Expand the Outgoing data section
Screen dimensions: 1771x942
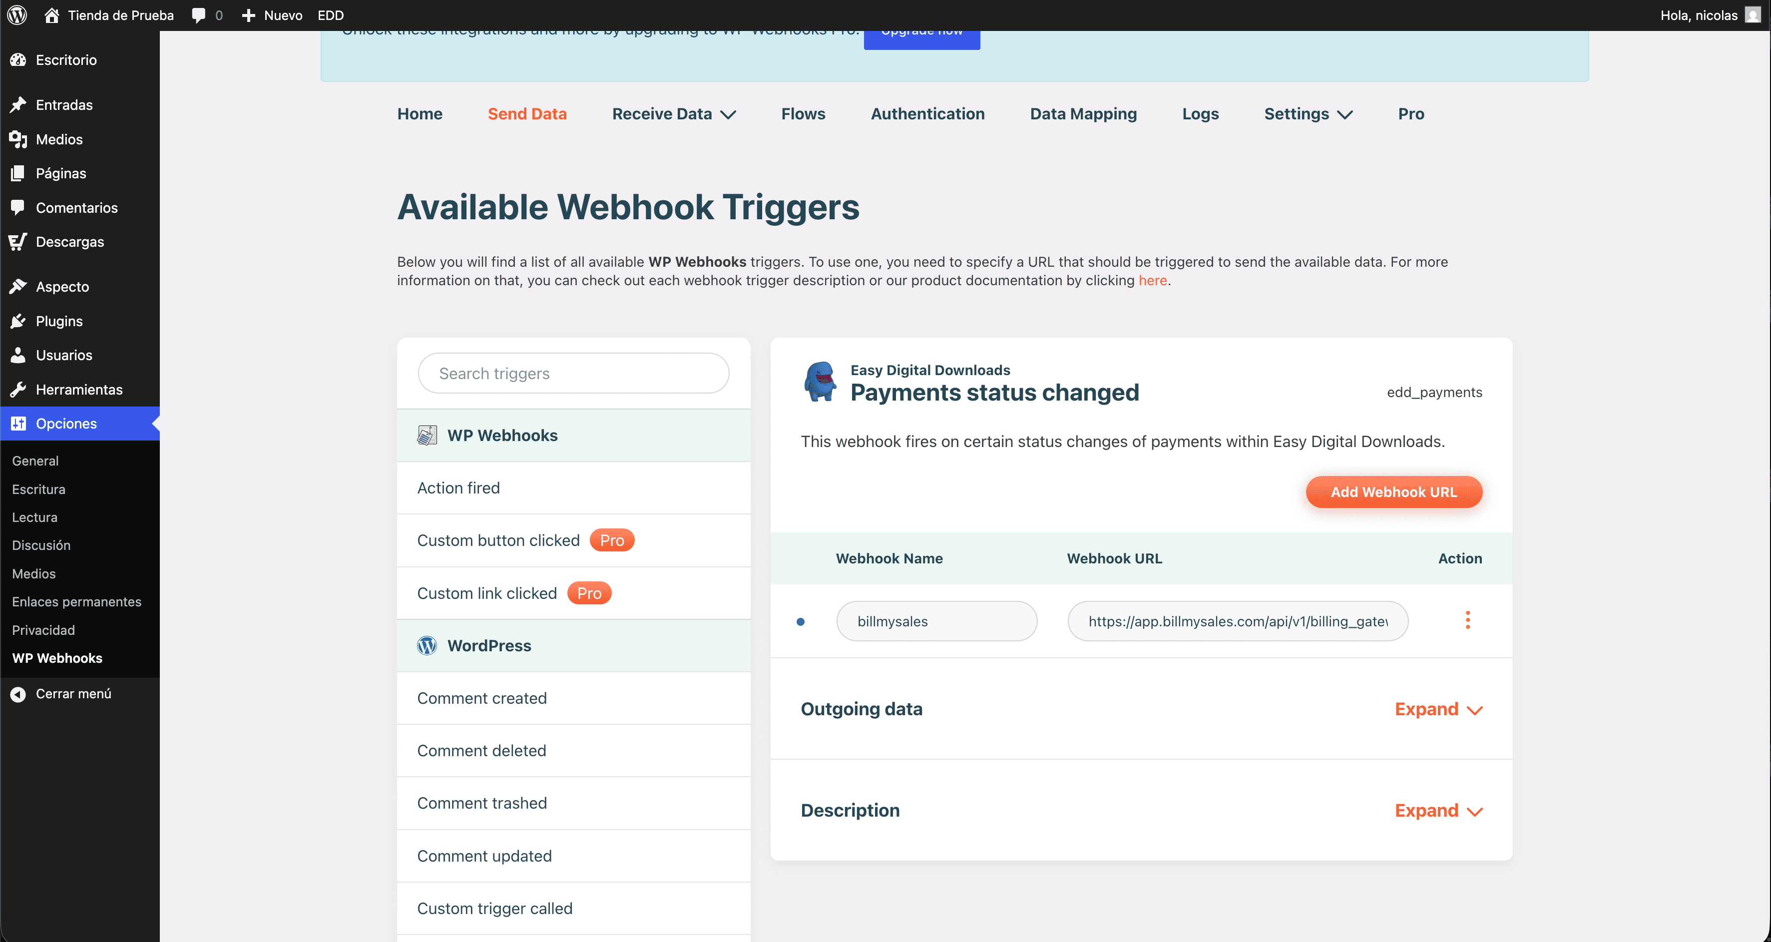(x=1438, y=709)
